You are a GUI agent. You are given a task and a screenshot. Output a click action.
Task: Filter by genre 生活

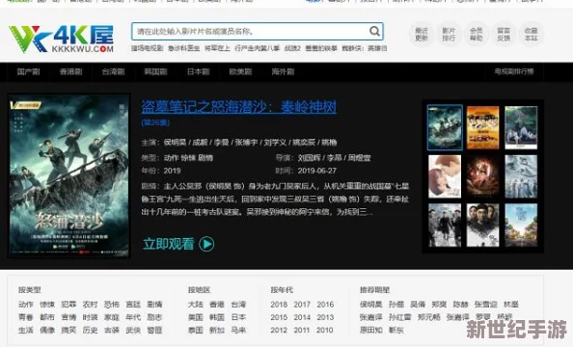[26, 331]
